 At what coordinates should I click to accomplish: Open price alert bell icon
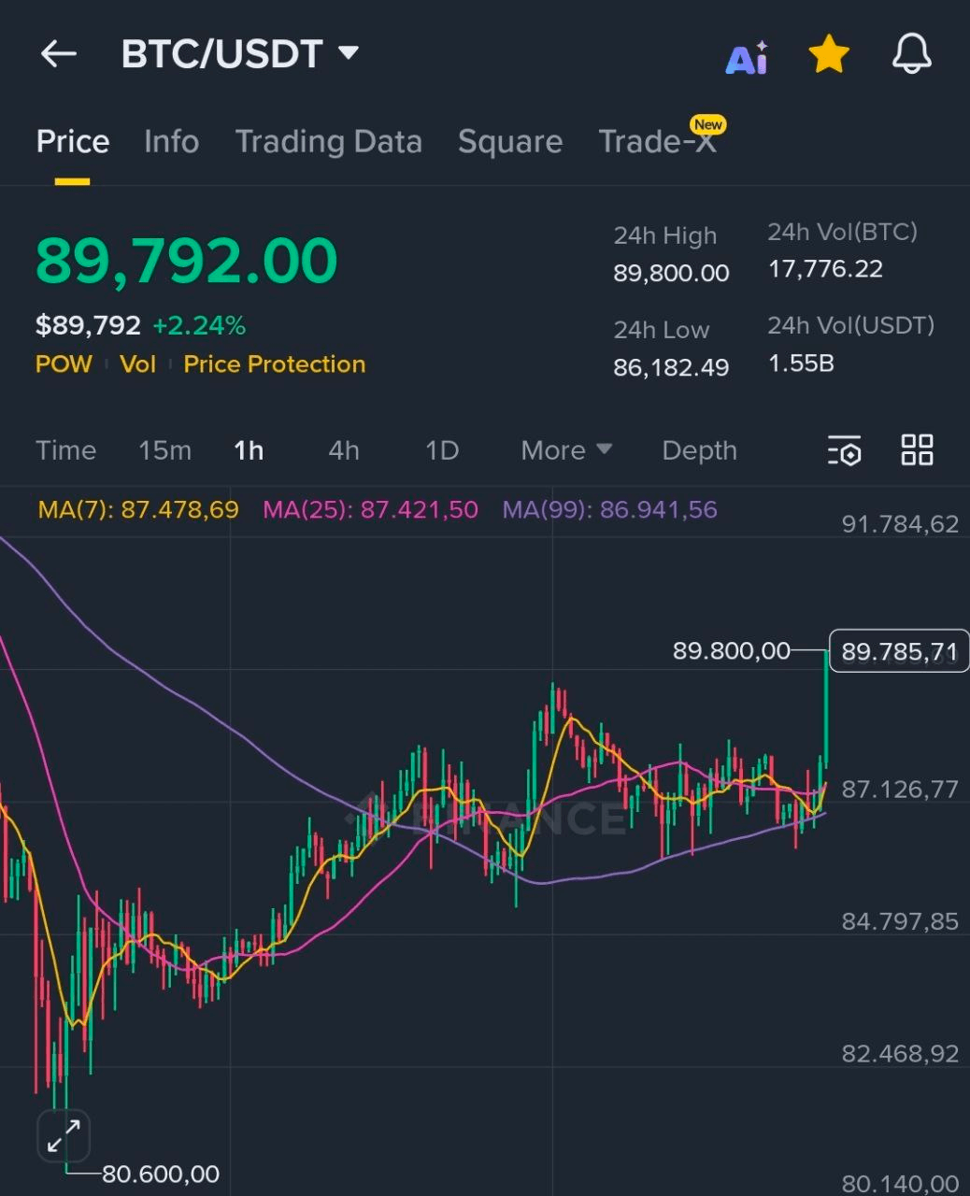[911, 54]
